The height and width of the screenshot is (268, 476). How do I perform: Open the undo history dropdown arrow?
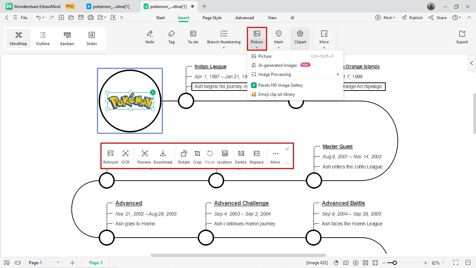tap(43, 17)
